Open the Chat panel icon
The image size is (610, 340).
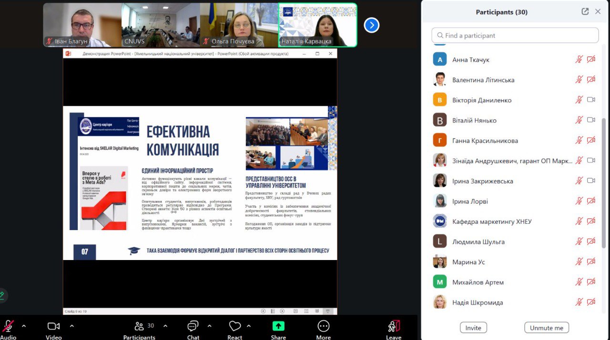[193, 326]
